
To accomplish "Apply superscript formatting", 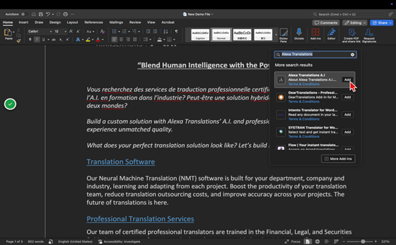I will pos(67,39).
